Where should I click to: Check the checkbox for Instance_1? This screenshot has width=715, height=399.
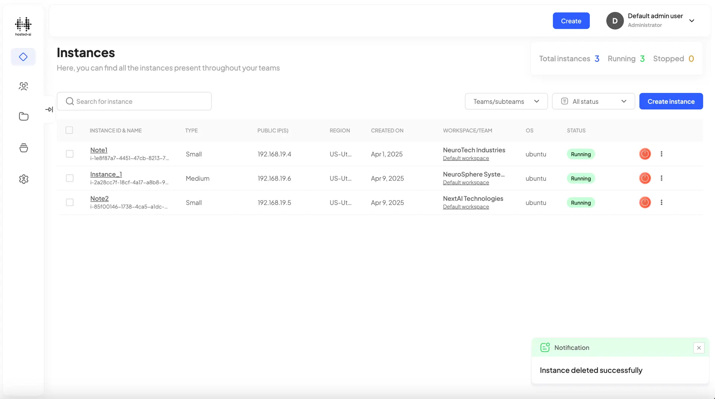[70, 178]
